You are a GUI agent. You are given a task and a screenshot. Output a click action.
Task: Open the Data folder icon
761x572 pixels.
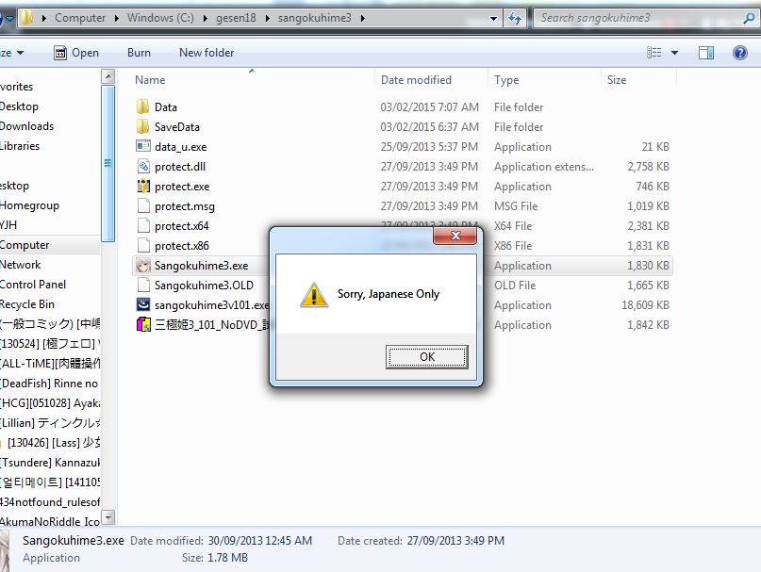[142, 107]
